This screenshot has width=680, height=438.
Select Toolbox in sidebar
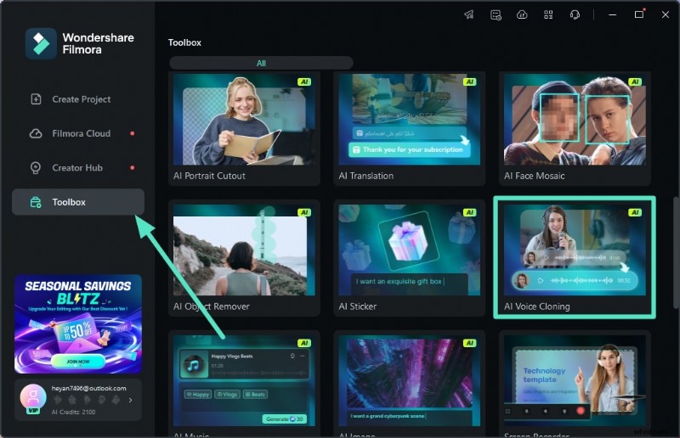(x=78, y=202)
